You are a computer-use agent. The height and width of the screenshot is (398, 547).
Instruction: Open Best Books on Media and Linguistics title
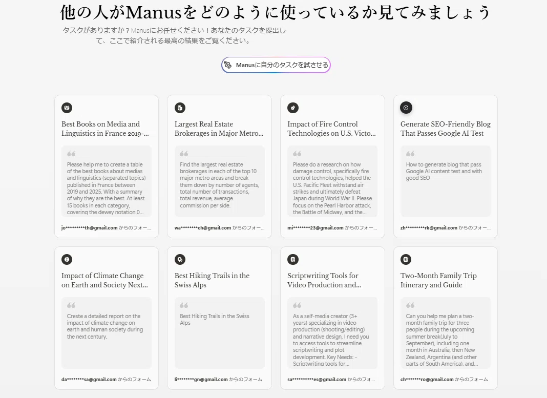pyautogui.click(x=105, y=129)
